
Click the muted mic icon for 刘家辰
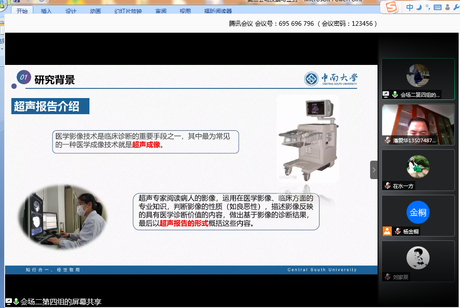tap(388, 277)
